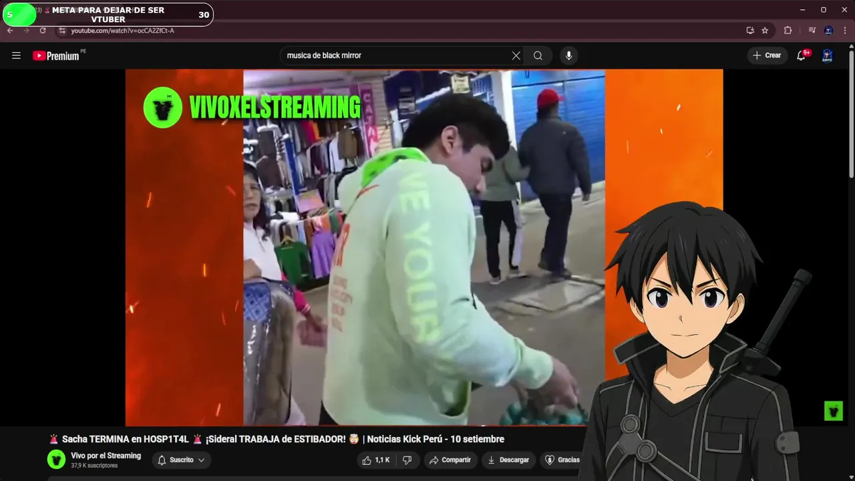855x481 pixels.
Task: Open Vivo por el Streaming channel avatar
Action: click(57, 459)
